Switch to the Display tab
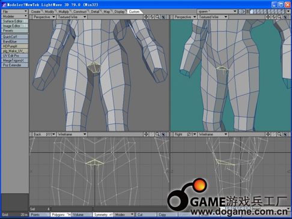The image size is (292, 219). coord(120,11)
